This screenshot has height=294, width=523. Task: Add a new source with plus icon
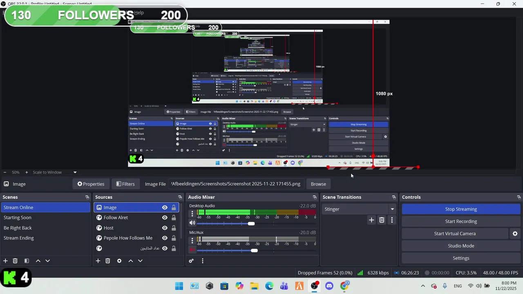tap(98, 261)
